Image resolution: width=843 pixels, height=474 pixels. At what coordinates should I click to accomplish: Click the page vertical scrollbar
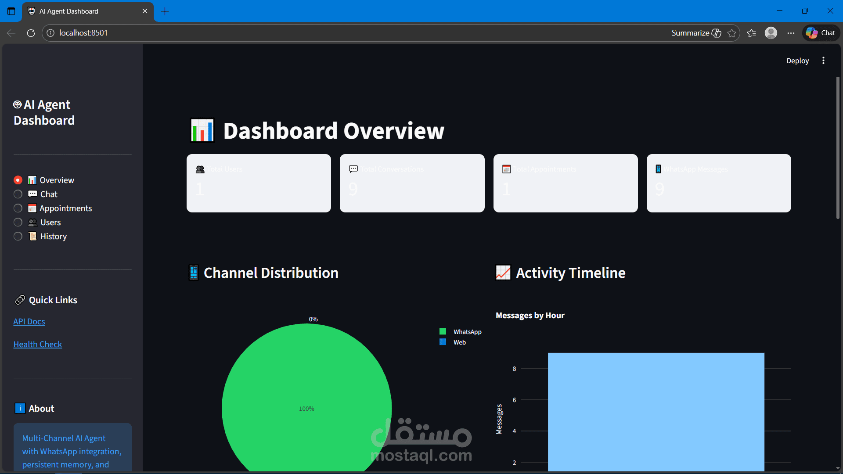[838, 148]
